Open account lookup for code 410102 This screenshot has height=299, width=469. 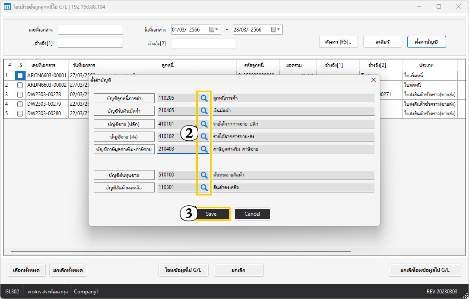tap(204, 136)
